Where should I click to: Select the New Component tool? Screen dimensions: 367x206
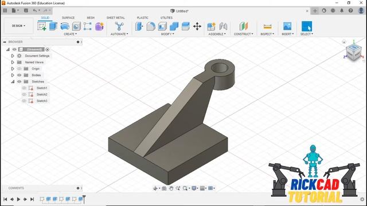click(x=211, y=26)
